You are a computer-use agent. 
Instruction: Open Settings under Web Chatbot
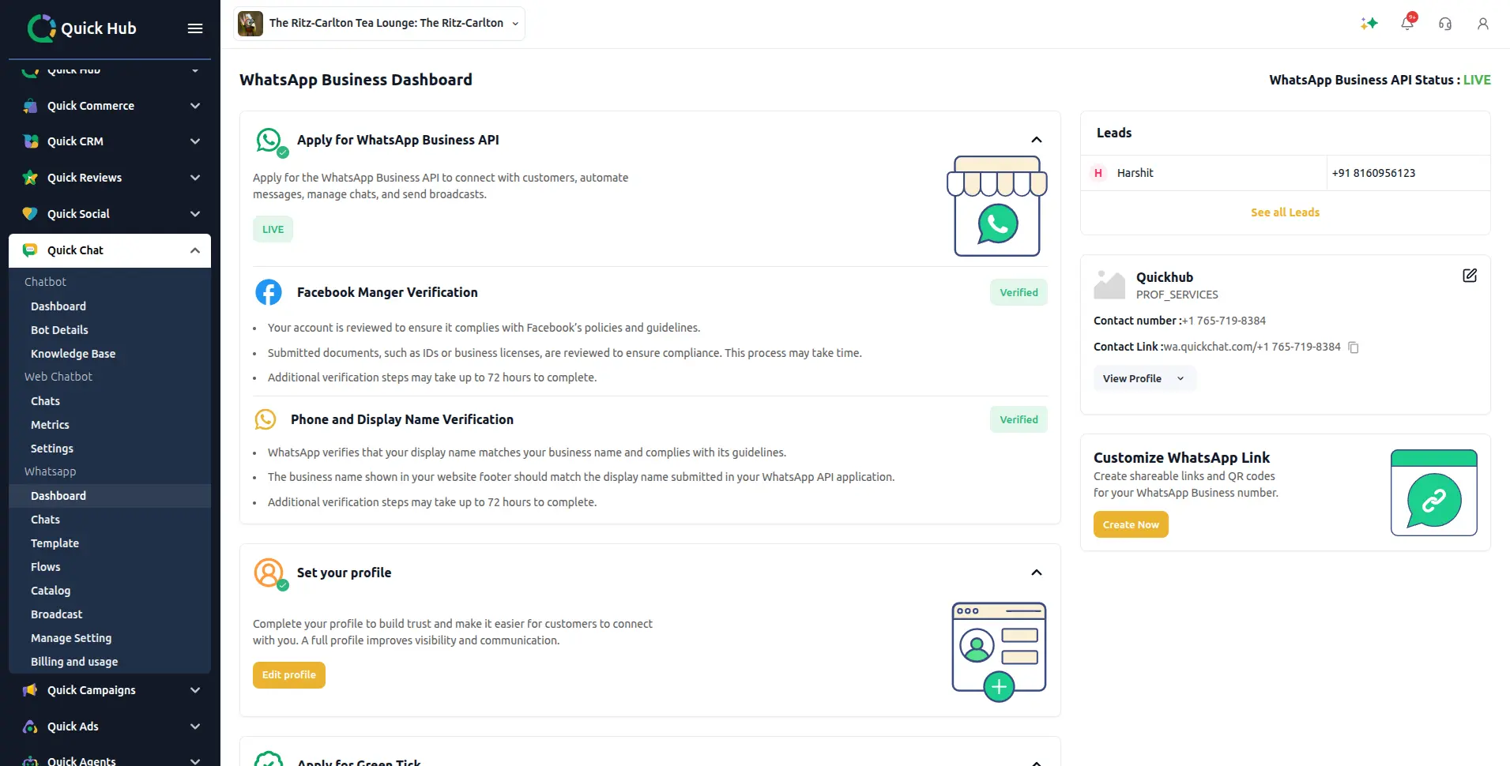(52, 449)
